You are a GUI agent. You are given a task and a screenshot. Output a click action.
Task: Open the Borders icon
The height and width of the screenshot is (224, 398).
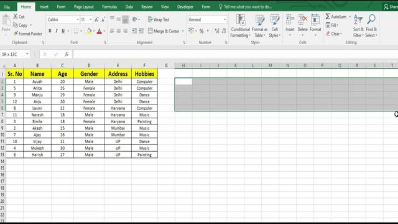(x=76, y=31)
